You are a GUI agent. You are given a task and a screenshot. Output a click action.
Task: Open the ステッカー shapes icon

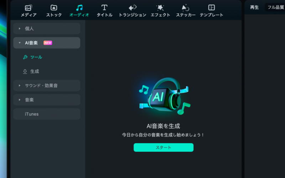pos(186,8)
